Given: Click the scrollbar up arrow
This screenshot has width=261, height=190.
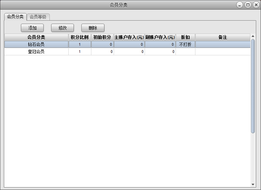Looking at the screenshot, I should [253, 36].
